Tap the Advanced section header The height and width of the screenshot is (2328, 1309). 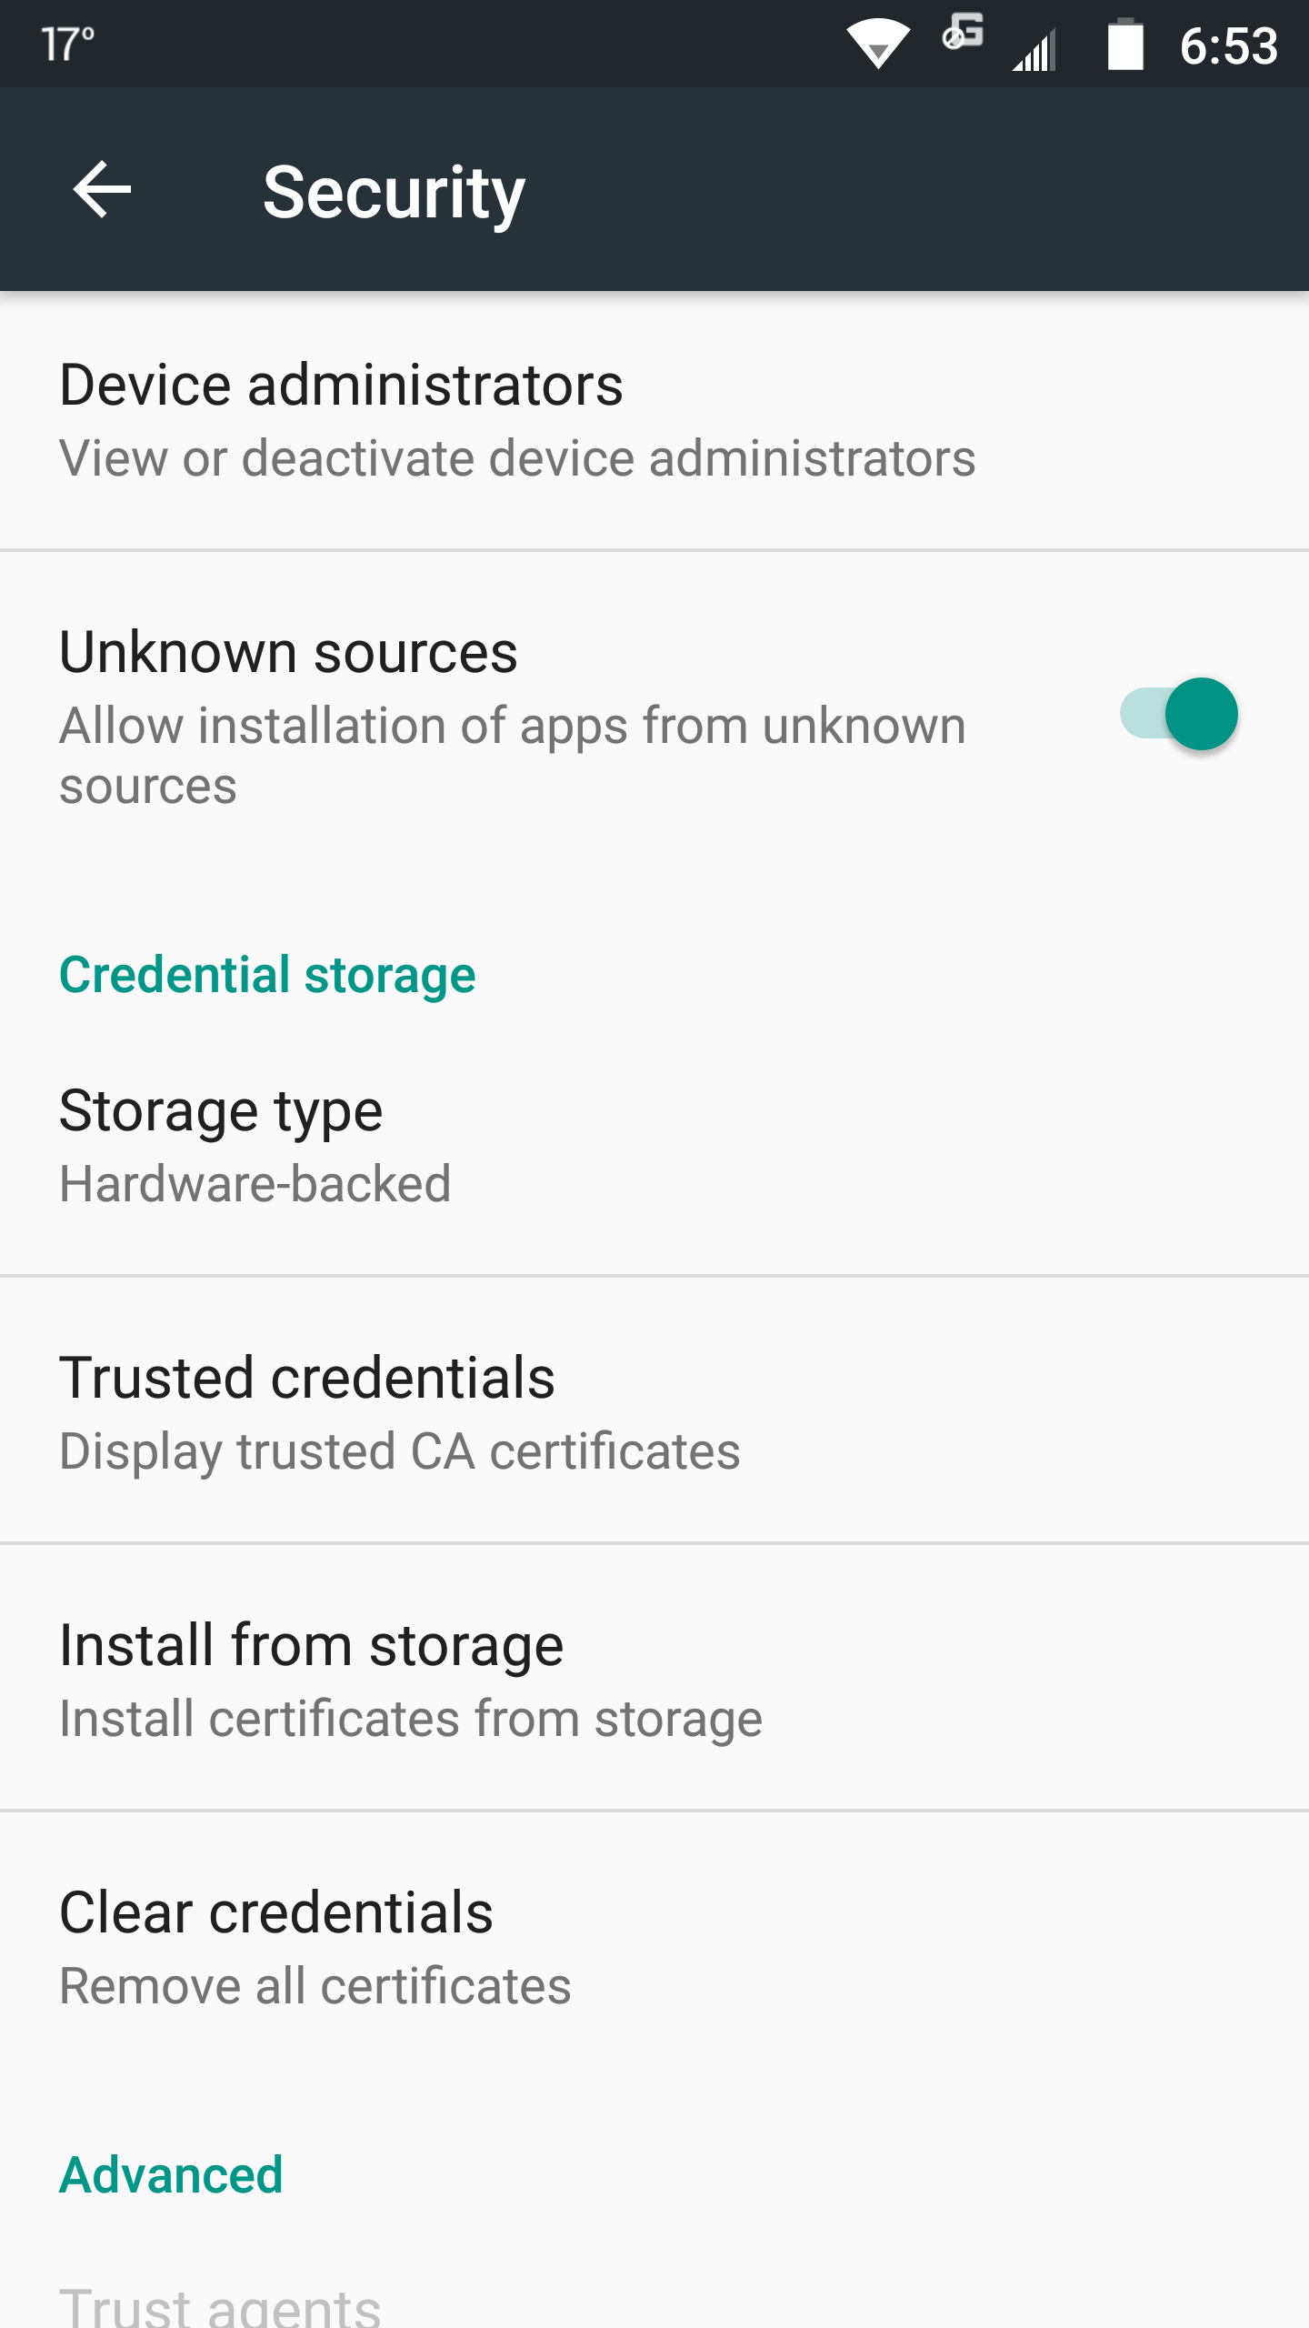(171, 2174)
